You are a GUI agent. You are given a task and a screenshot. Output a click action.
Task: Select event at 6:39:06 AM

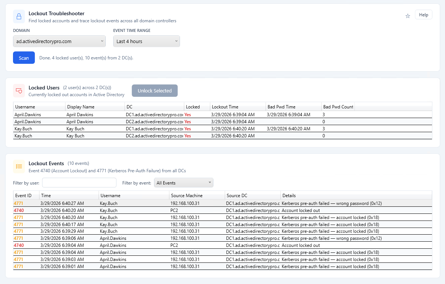(223, 238)
